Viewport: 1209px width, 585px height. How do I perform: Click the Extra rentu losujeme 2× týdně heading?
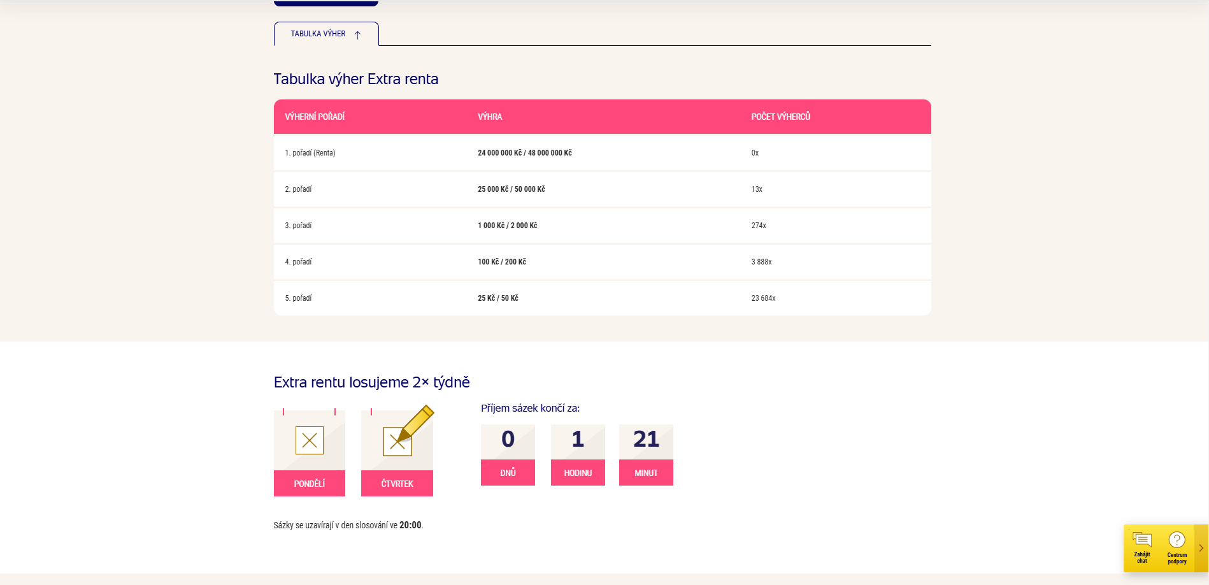pyautogui.click(x=372, y=382)
